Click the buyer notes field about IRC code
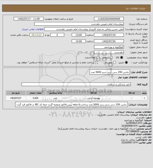This screenshot has width=153, height=168. point(72,104)
